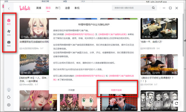Open the 首页 home icon in sidebar
This screenshot has height=112, width=186.
pos(9,22)
